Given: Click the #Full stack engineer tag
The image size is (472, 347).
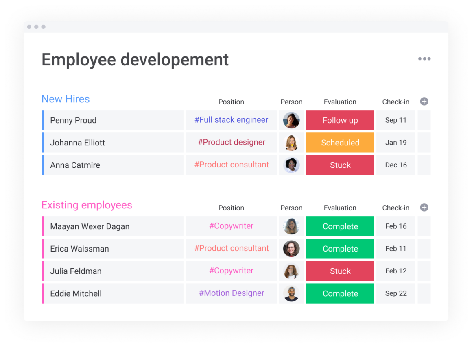Looking at the screenshot, I should pyautogui.click(x=231, y=120).
